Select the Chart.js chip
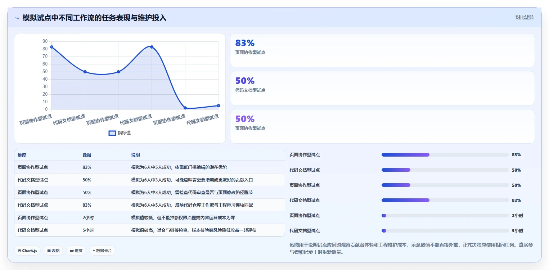The width and height of the screenshot is (549, 270). [27, 251]
